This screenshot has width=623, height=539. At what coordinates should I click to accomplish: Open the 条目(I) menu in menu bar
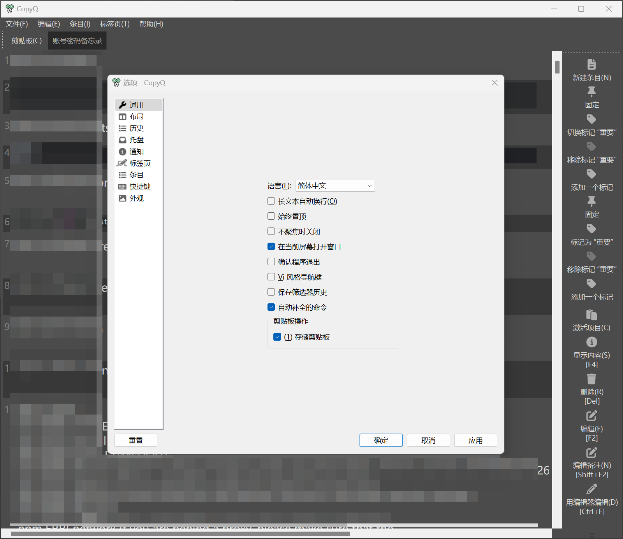(x=80, y=24)
